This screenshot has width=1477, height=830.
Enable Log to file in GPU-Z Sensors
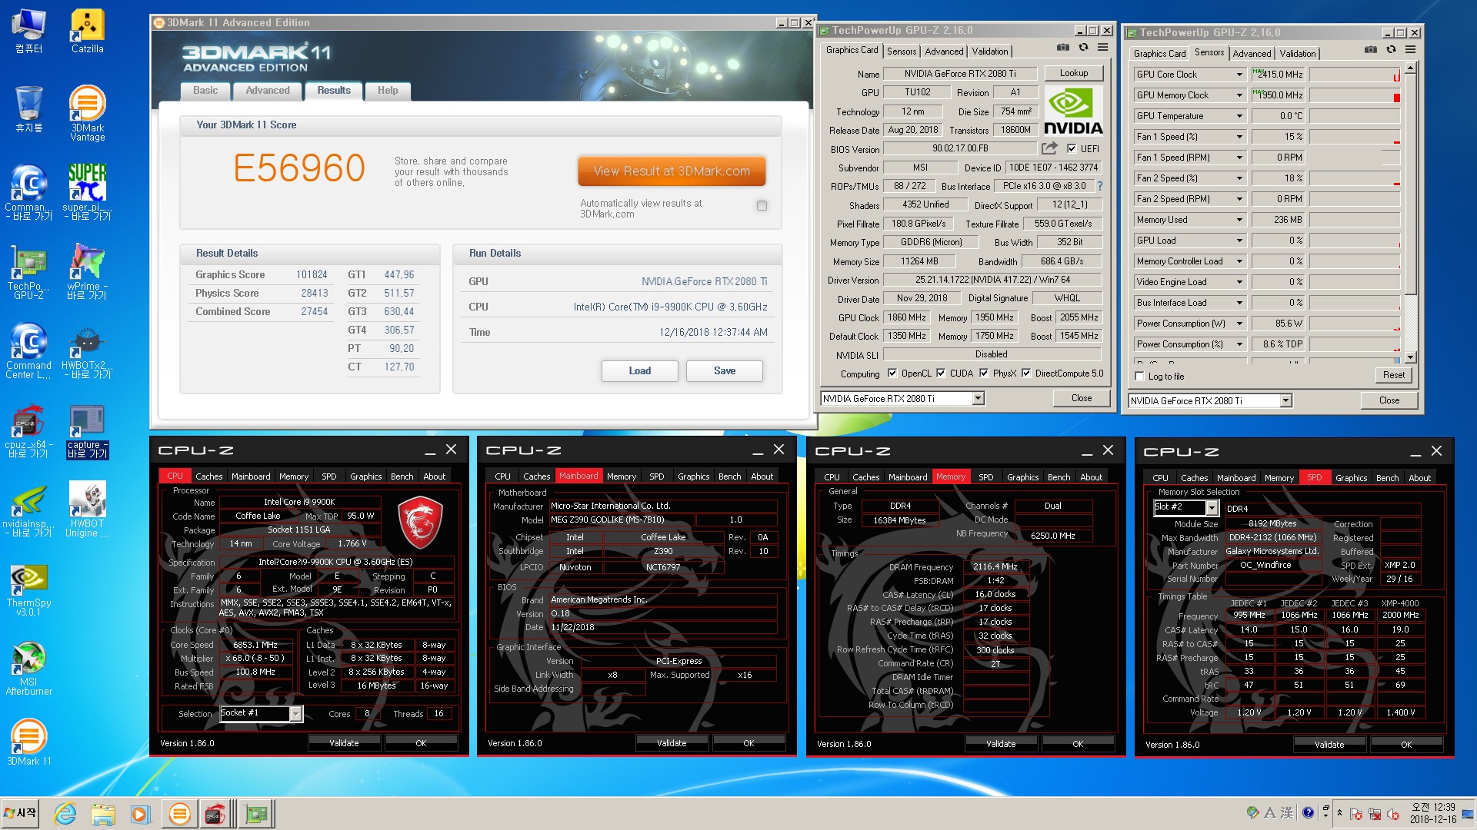(x=1140, y=377)
